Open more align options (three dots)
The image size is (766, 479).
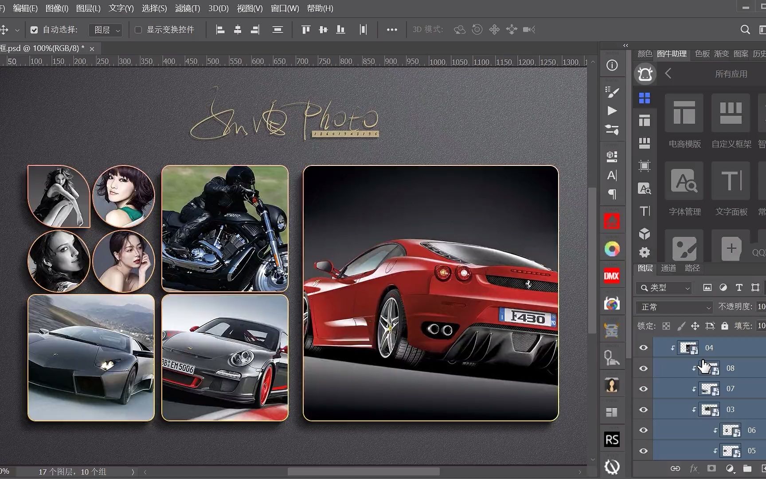[392, 30]
